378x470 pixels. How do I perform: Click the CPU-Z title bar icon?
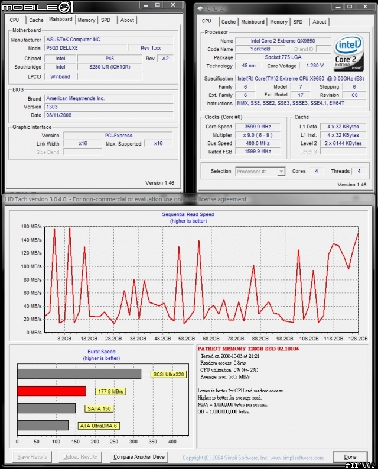coord(201,9)
